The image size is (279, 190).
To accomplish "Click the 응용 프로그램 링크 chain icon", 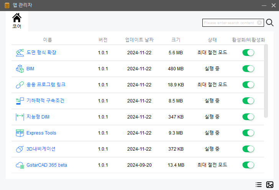I will 20,85.
